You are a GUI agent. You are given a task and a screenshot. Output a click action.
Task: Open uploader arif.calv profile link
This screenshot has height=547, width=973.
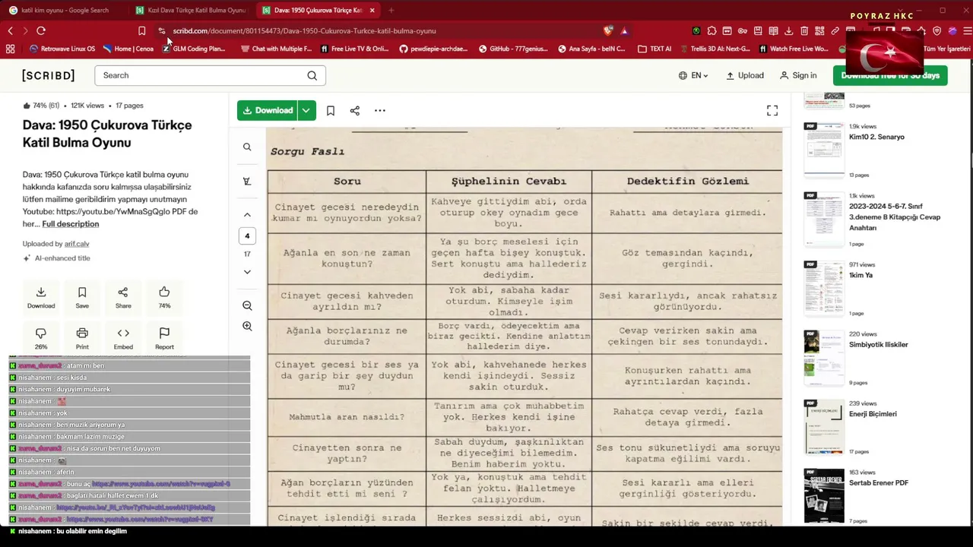point(77,244)
